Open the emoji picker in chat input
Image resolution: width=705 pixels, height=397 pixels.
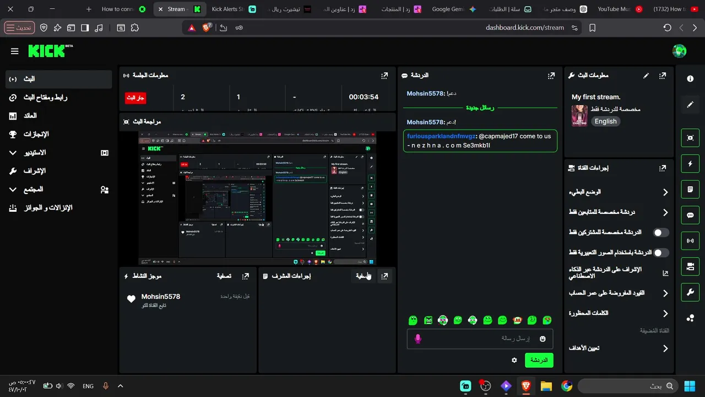click(x=543, y=339)
